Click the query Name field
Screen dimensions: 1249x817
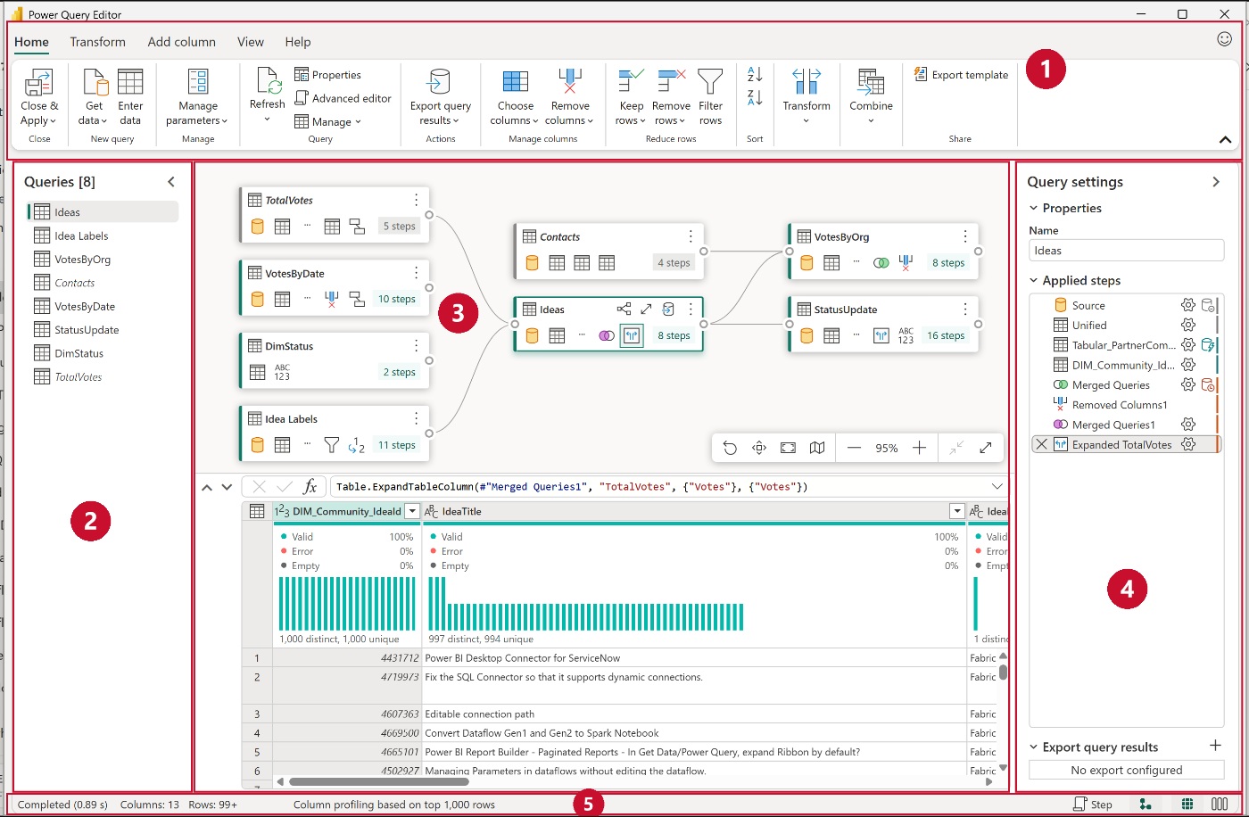point(1126,251)
